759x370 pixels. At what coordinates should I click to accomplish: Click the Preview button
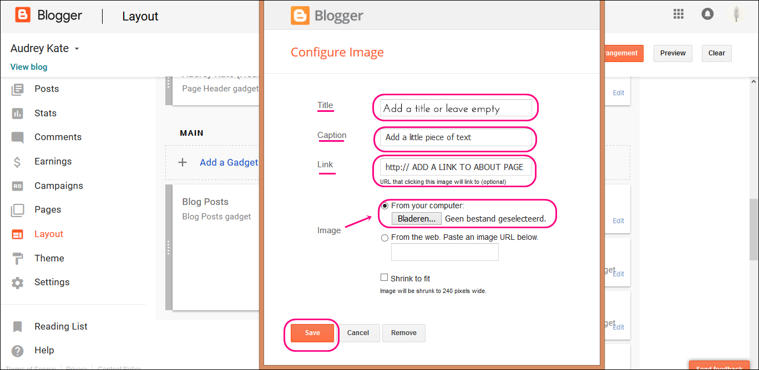[673, 53]
